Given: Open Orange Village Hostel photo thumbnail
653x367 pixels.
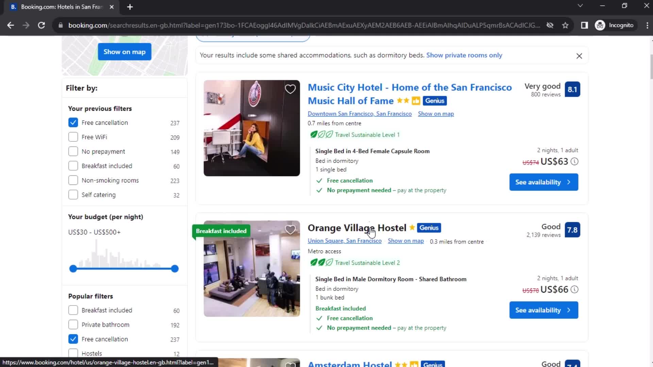Looking at the screenshot, I should (x=252, y=269).
